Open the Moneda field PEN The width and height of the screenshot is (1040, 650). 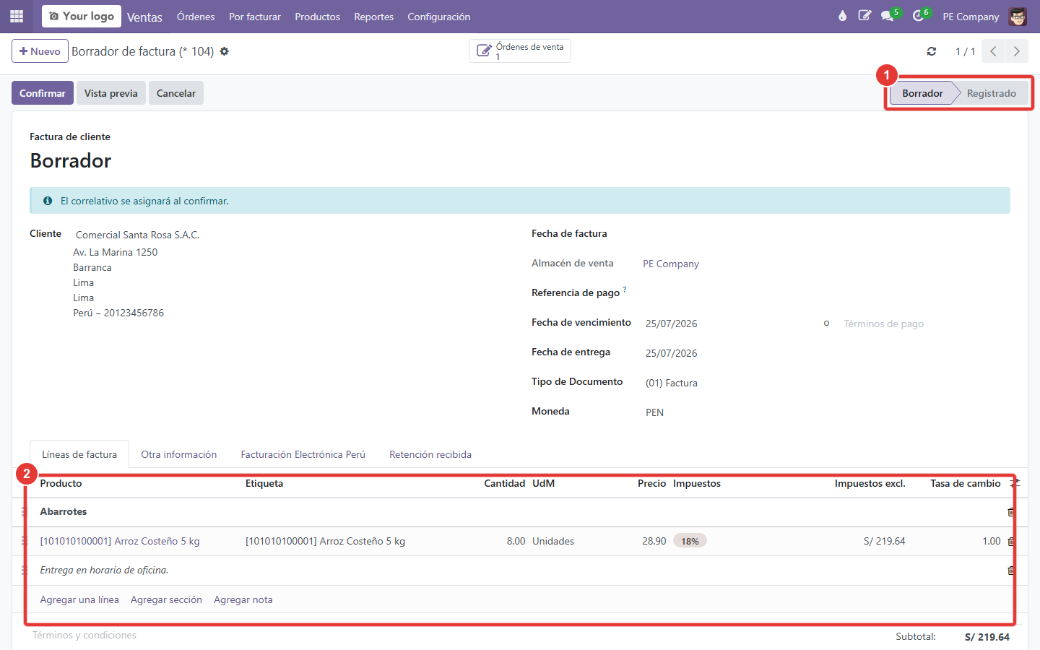pos(654,412)
